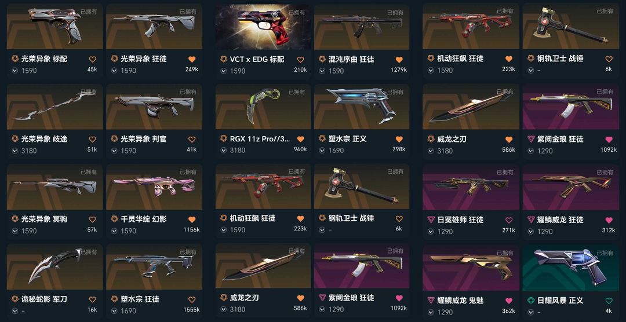Favorite the 光荣异象 标配 skin with the heart
This screenshot has height=322, width=626.
point(93,60)
